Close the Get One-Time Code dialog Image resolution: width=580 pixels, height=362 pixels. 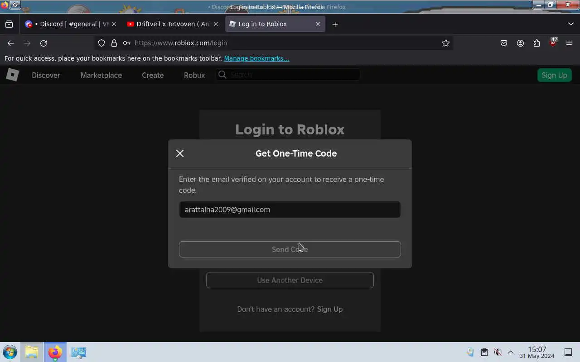(x=180, y=153)
